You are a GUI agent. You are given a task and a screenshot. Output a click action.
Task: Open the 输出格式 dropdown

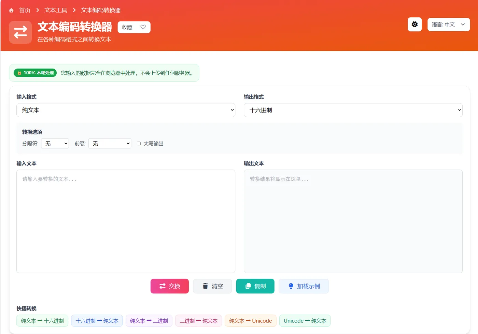click(x=353, y=110)
